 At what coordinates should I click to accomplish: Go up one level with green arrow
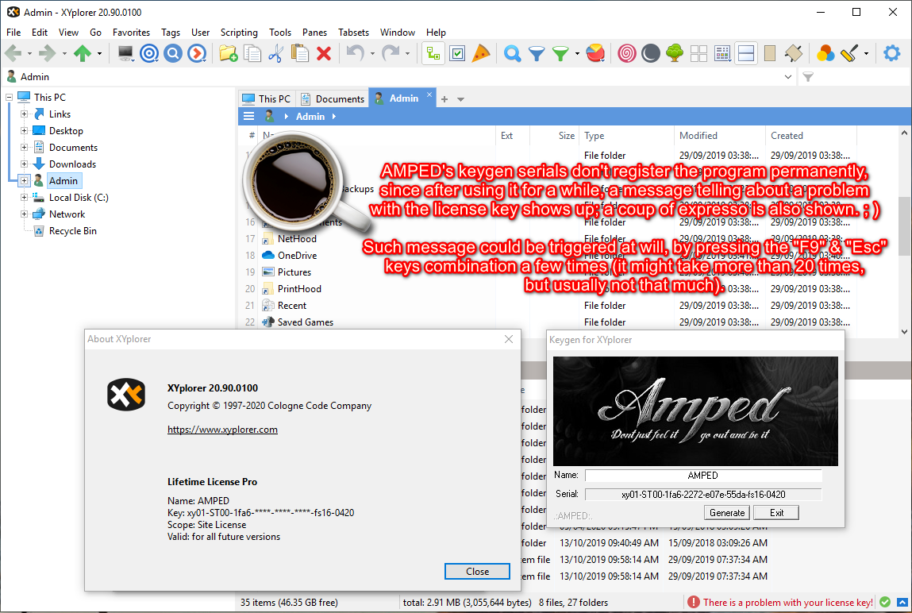[x=83, y=53]
